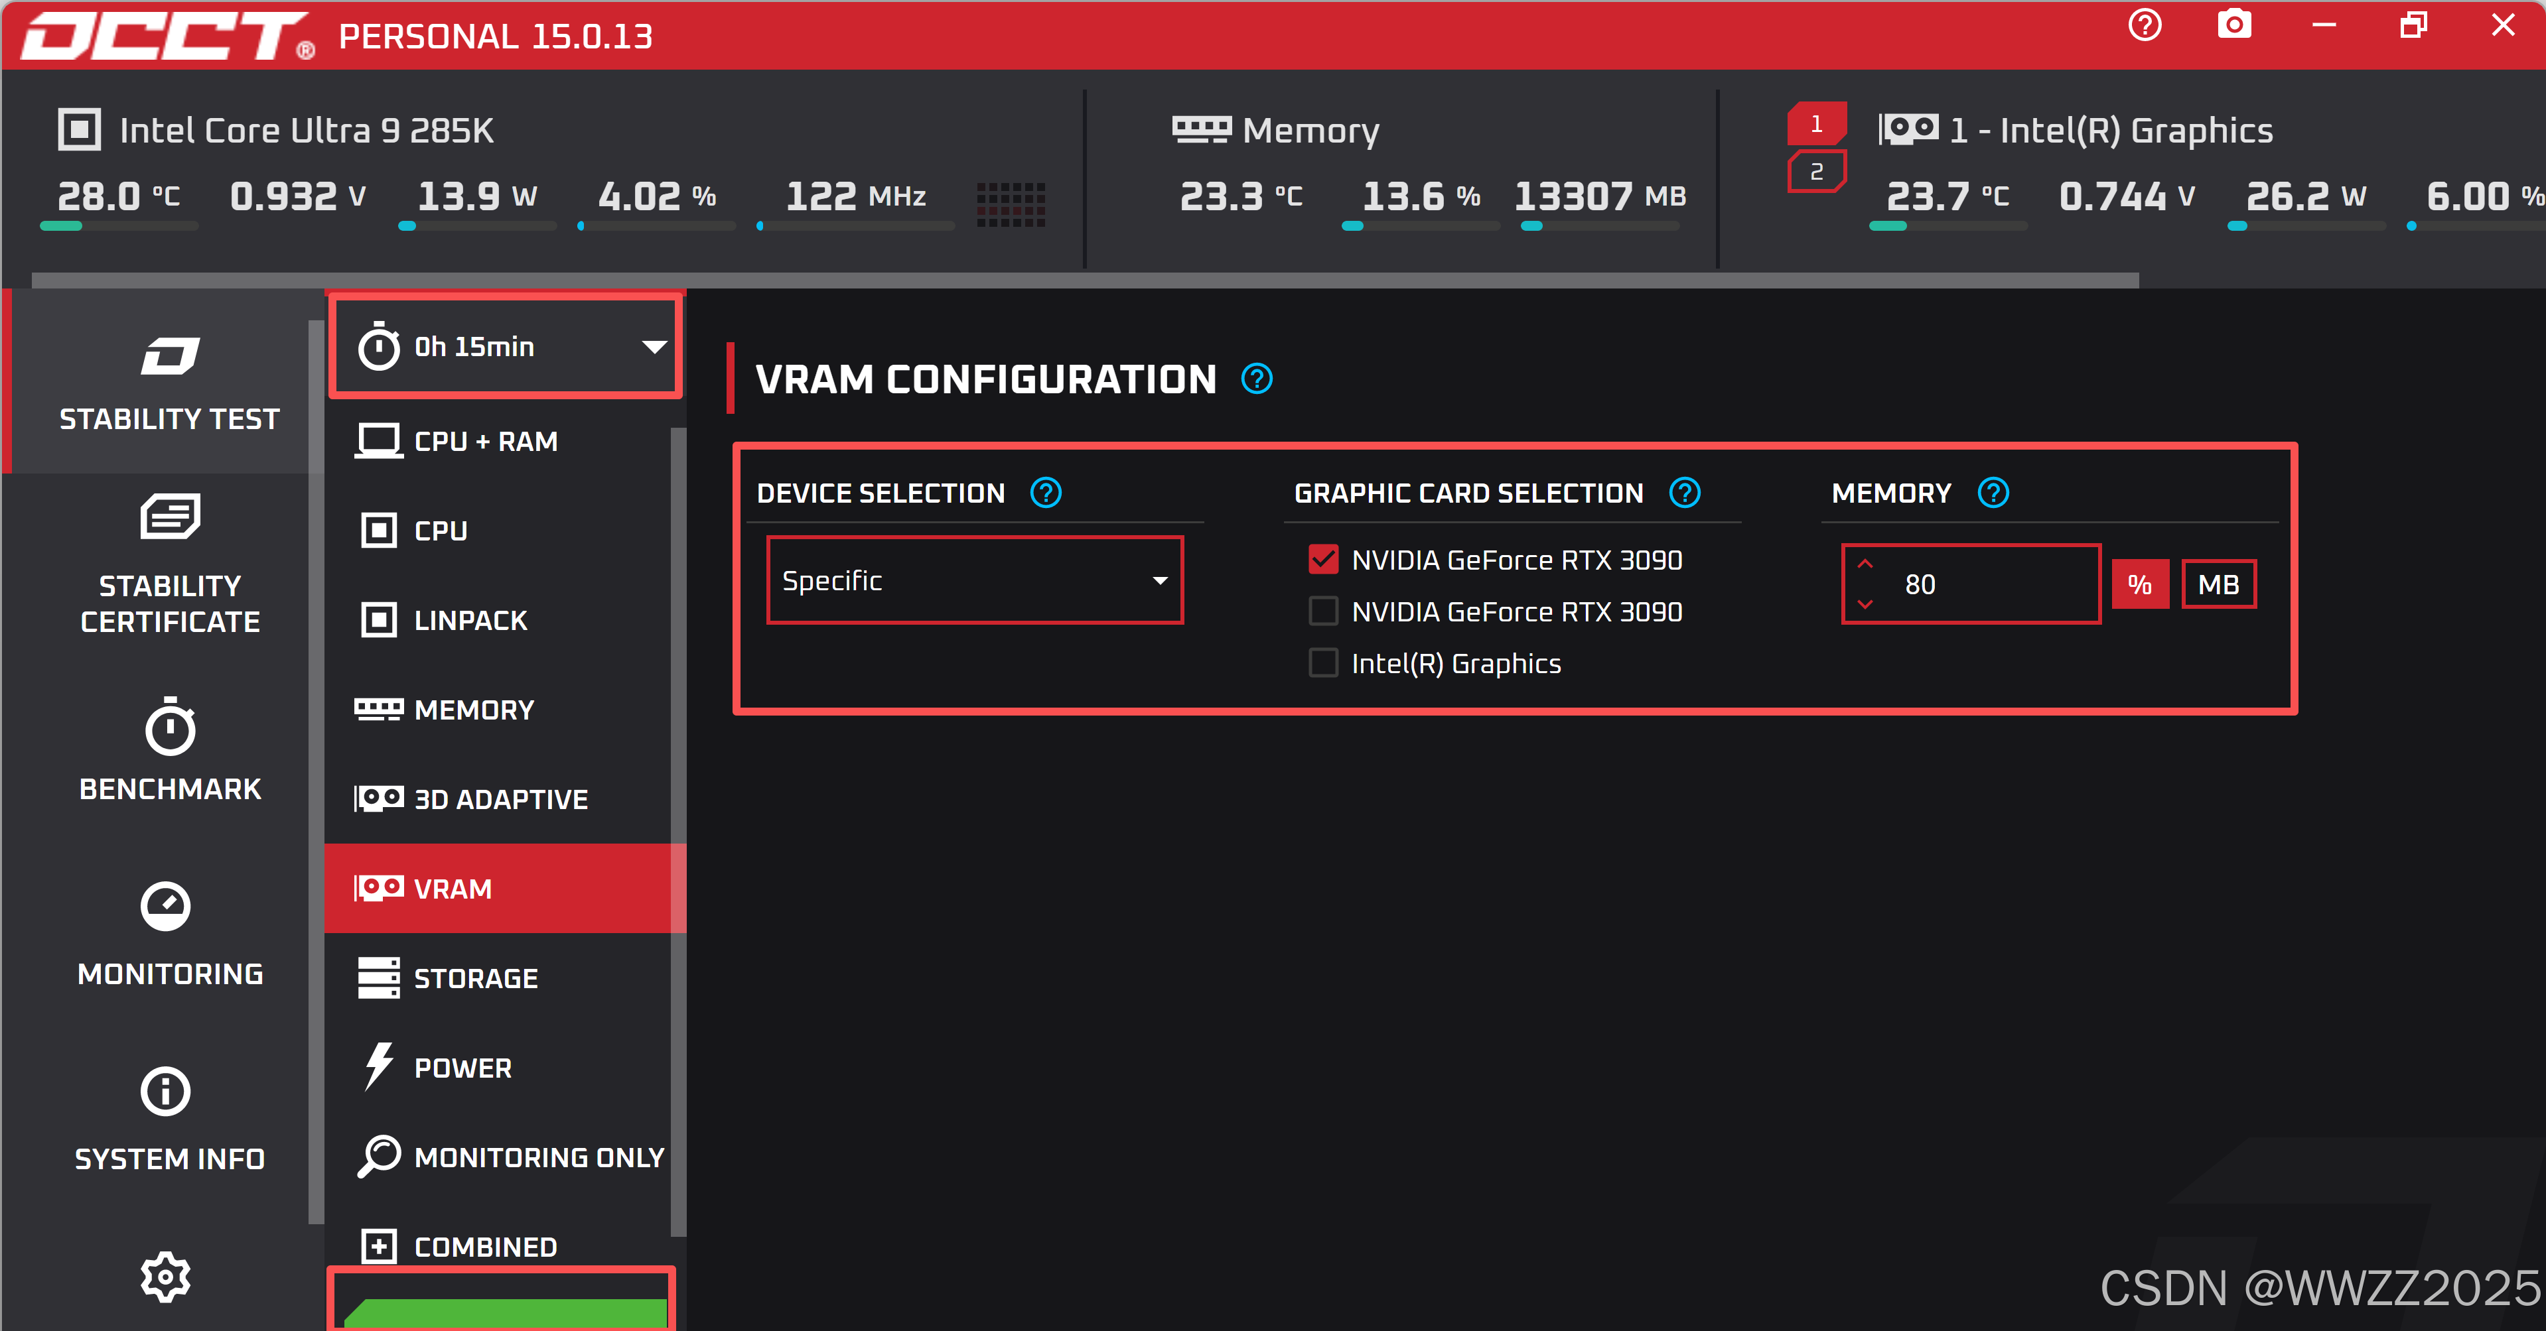Switch memory unit to MB

[2218, 584]
